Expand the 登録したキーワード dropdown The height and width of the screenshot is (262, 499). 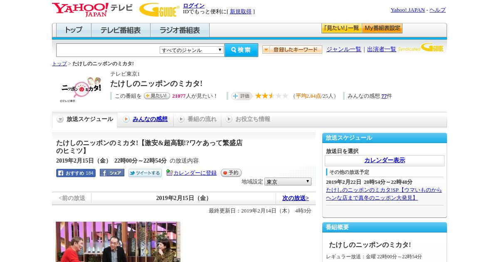tap(292, 49)
